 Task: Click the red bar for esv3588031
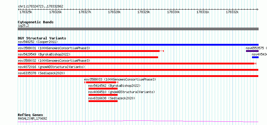coord(91,51)
